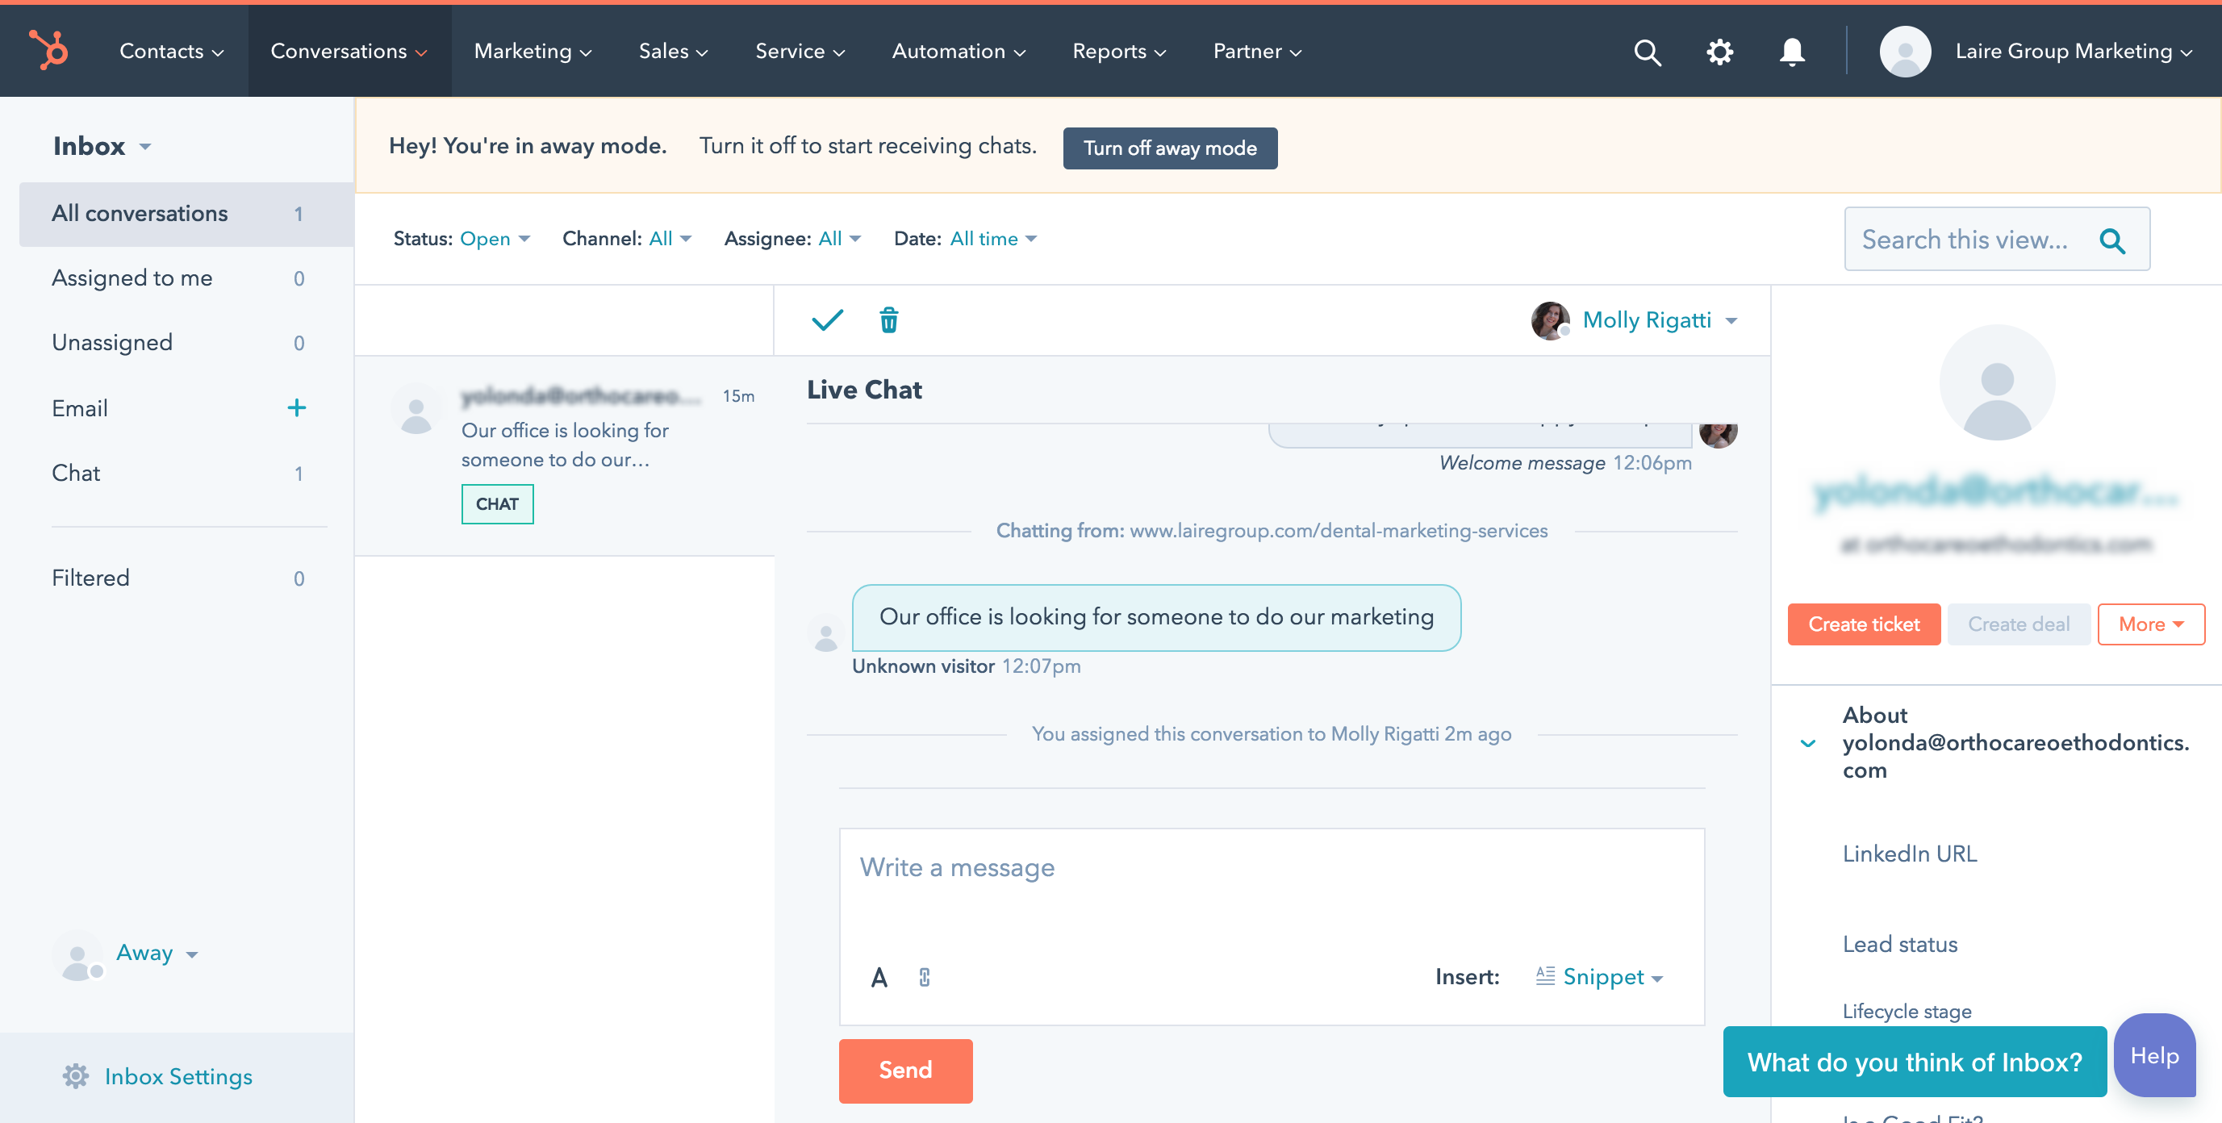Delete the conversation with the trash icon
Screen dimensions: 2222x1123
point(888,320)
